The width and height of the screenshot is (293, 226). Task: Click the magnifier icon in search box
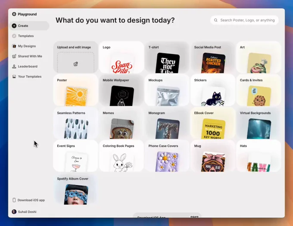pyautogui.click(x=215, y=20)
